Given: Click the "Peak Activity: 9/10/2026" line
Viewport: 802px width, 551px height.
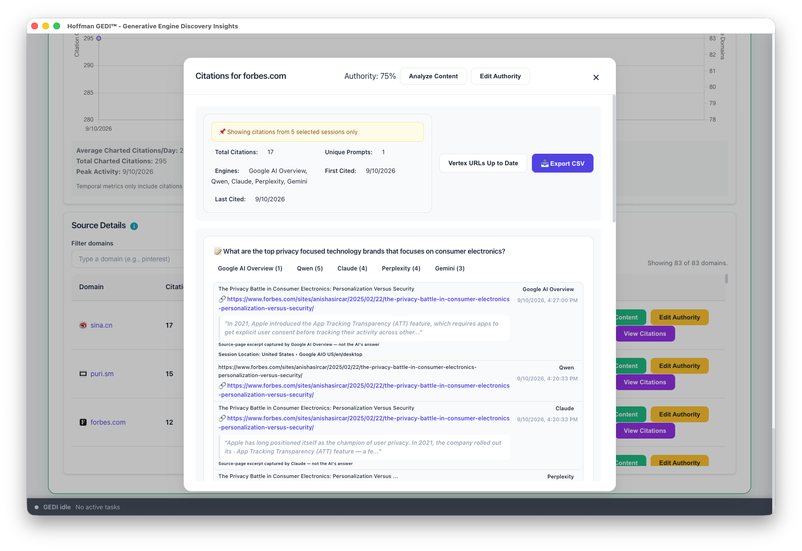Looking at the screenshot, I should (115, 172).
